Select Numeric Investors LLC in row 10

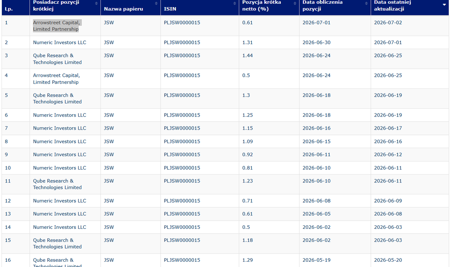tap(60, 168)
